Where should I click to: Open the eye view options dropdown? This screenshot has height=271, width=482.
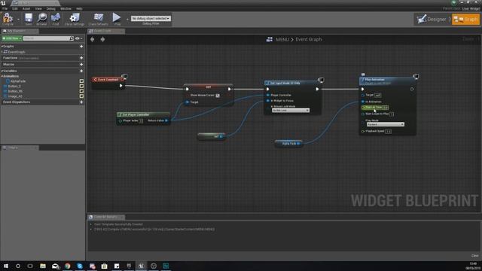coord(79,38)
